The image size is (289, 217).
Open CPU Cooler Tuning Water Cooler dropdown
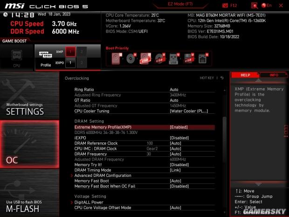coord(189,111)
